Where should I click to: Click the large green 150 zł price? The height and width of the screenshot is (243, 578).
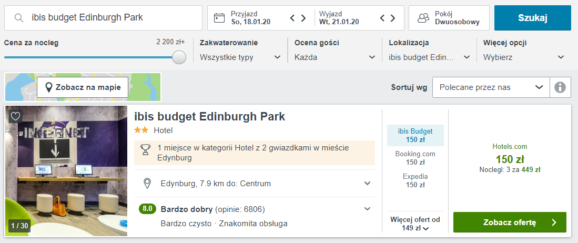click(510, 159)
